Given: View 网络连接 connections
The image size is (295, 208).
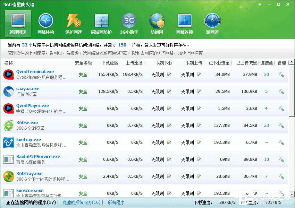Looking at the screenshot, I should 185,23.
